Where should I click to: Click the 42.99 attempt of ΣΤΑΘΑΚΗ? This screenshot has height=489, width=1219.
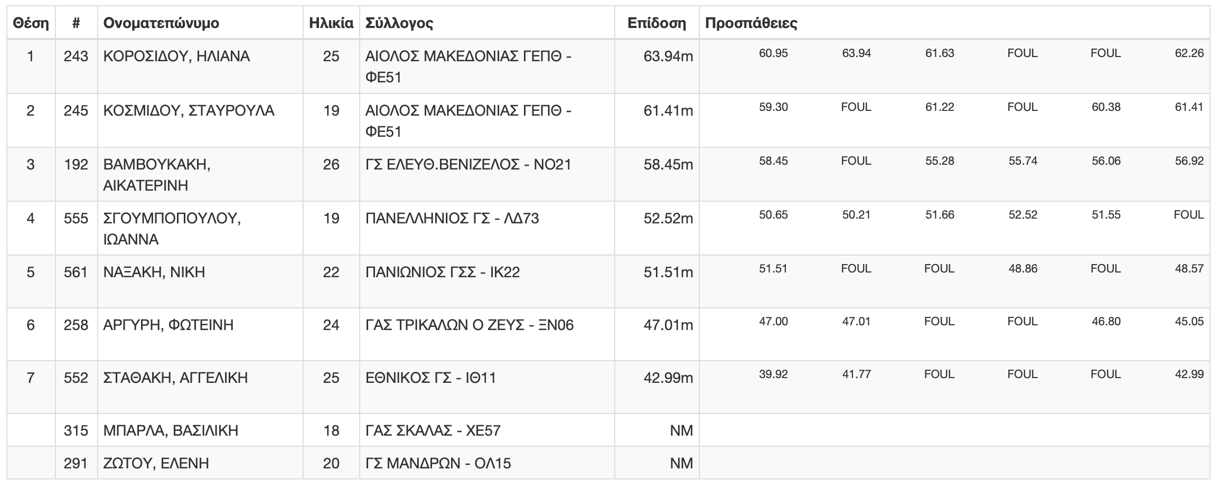(1189, 374)
